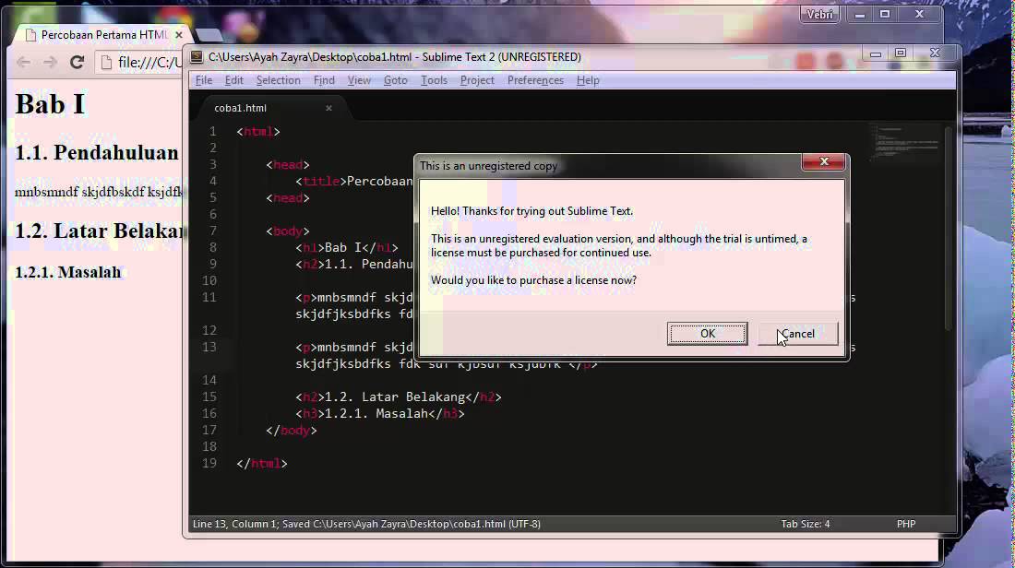Viewport: 1015px width, 568px height.
Task: Click the Chrome reload button
Action: [77, 62]
